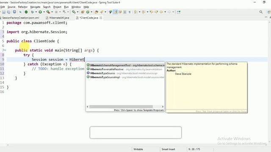Click the Next Annotation icon with dropdown
This screenshot has width=271, height=152.
point(135,12)
